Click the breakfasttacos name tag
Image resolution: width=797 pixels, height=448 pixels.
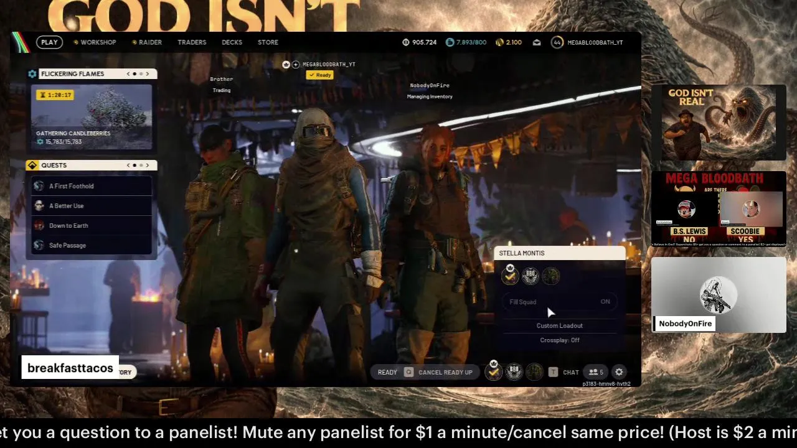point(70,368)
